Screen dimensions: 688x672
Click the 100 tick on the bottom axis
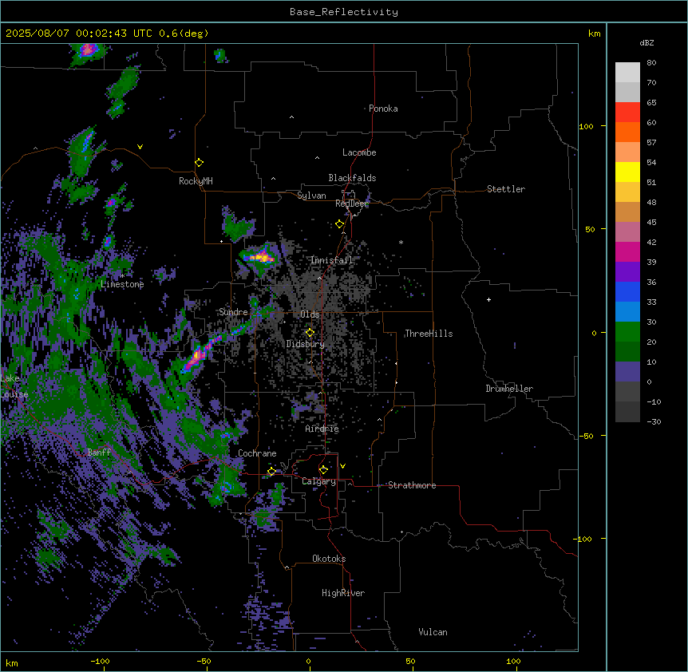pyautogui.click(x=513, y=661)
